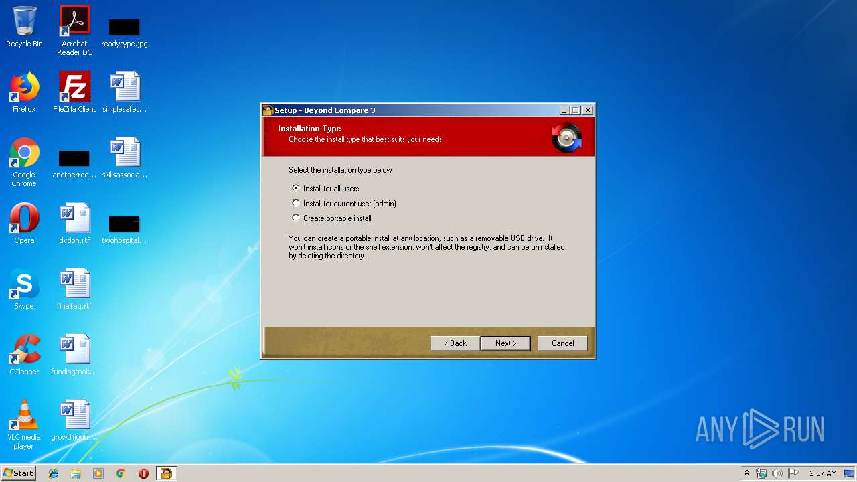
Task: Open Opera from the taskbar
Action: (x=143, y=473)
